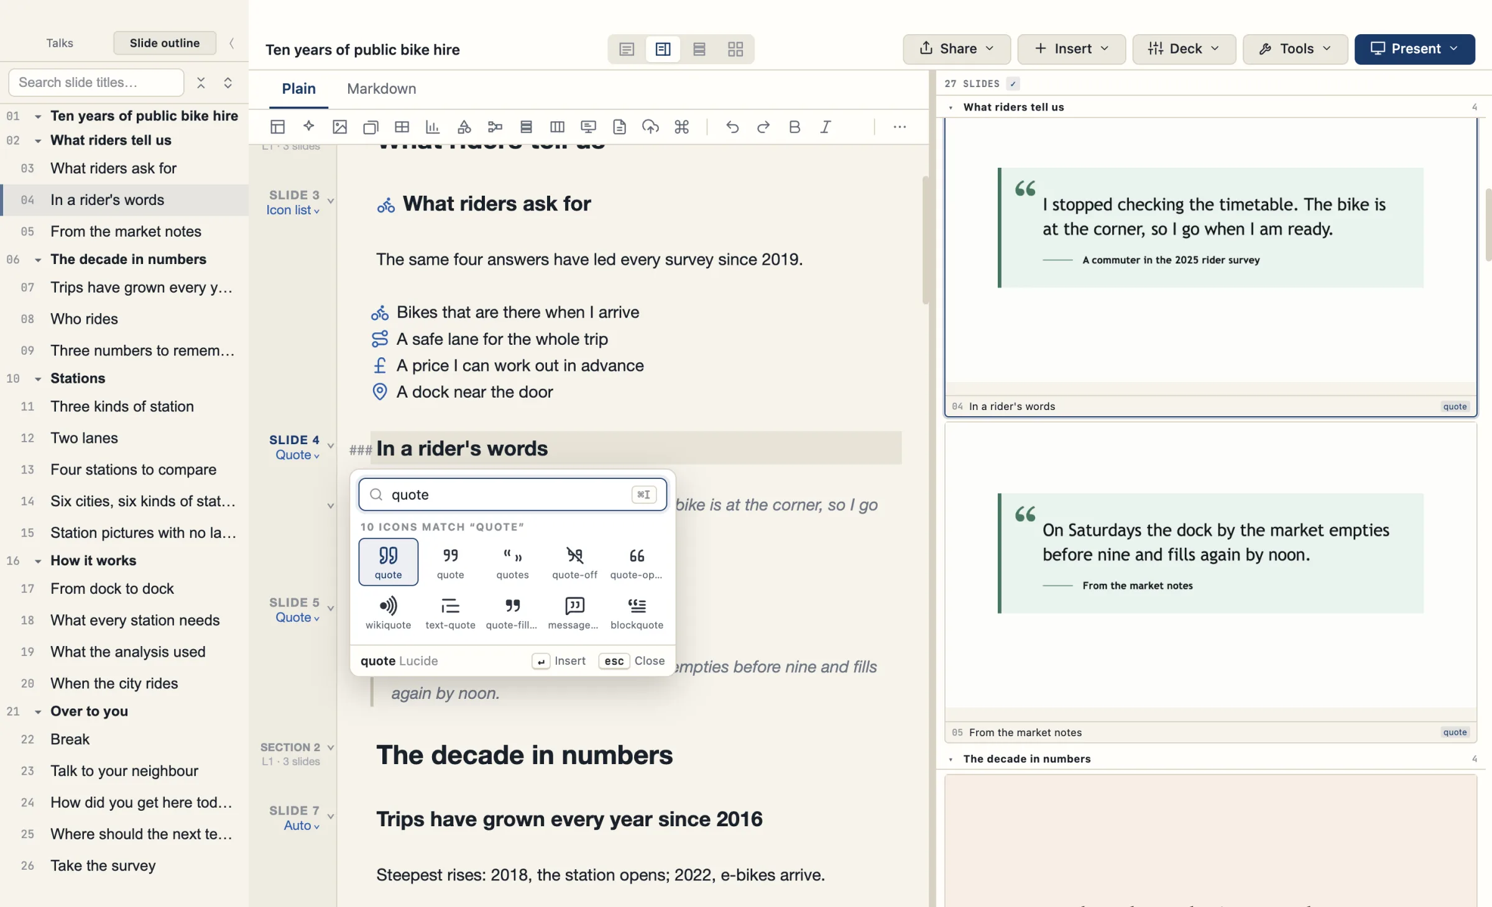Switch to text-only editor view
The width and height of the screenshot is (1492, 907).
[627, 49]
